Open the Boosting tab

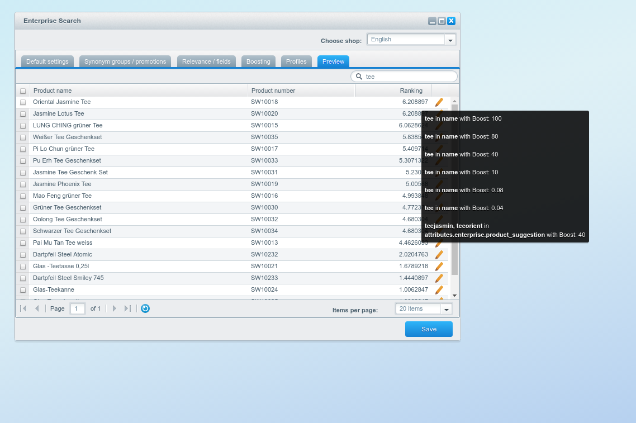258,61
